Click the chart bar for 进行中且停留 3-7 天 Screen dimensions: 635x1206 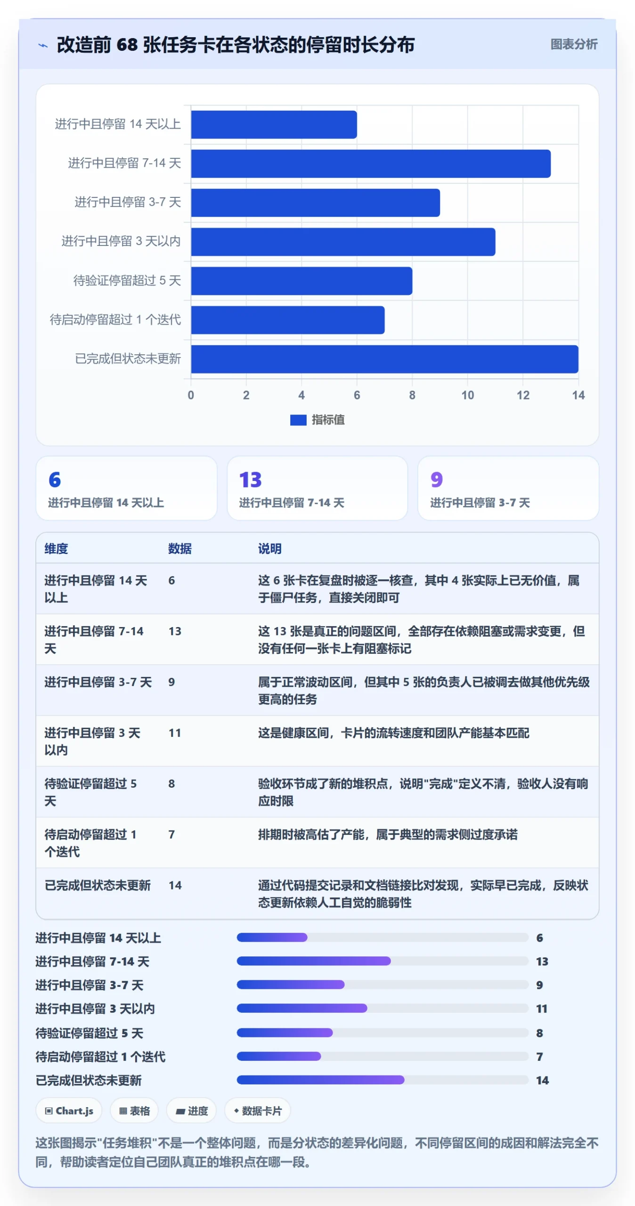click(315, 203)
